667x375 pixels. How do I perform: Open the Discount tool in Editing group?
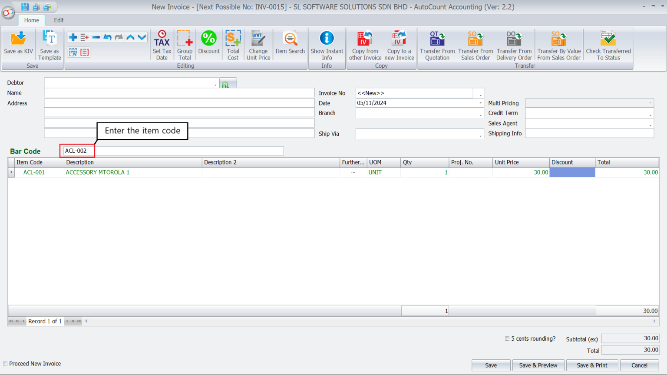coord(209,43)
